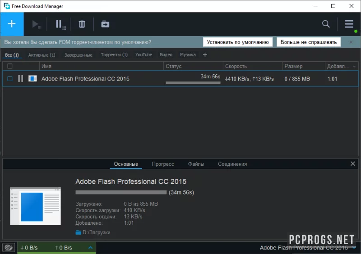Click the details title Adobe Flash Professional CC 2015
Viewport: 361px width, 254px height.
coord(131,181)
